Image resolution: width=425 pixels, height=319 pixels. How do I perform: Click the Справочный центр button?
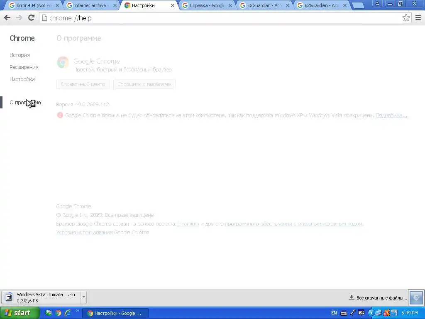[x=83, y=84]
